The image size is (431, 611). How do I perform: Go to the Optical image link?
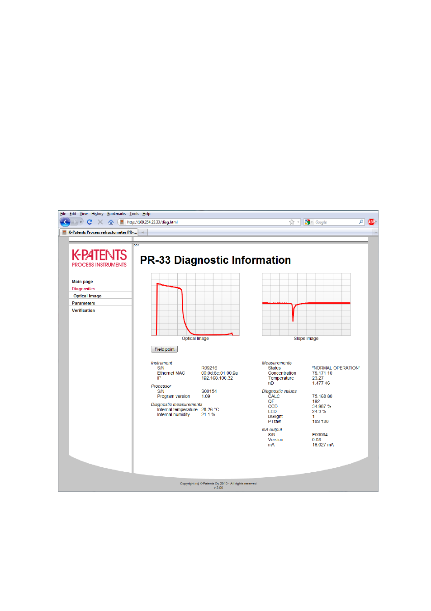point(87,296)
